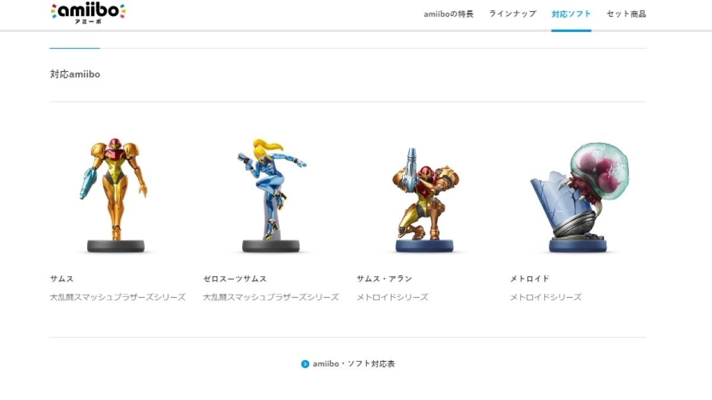
Task: Click the Samus amiibo figure image
Action: click(116, 196)
